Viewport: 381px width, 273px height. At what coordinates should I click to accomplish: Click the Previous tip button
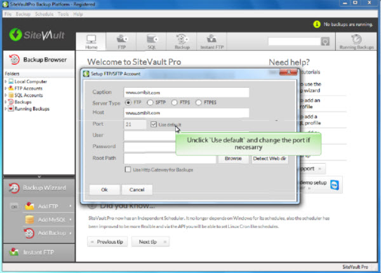click(x=107, y=242)
